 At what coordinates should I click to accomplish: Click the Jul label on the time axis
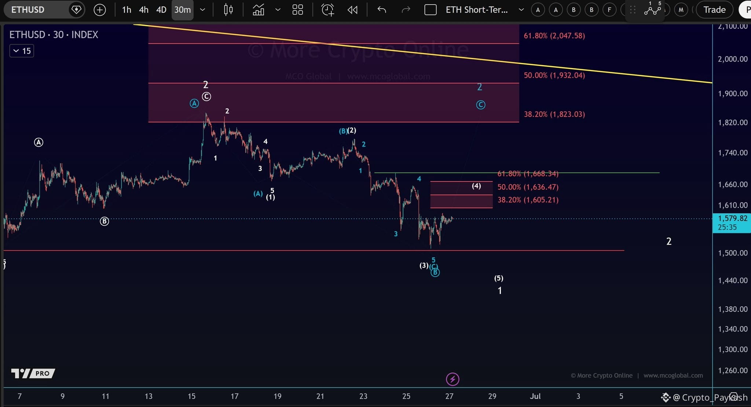[x=535, y=396]
